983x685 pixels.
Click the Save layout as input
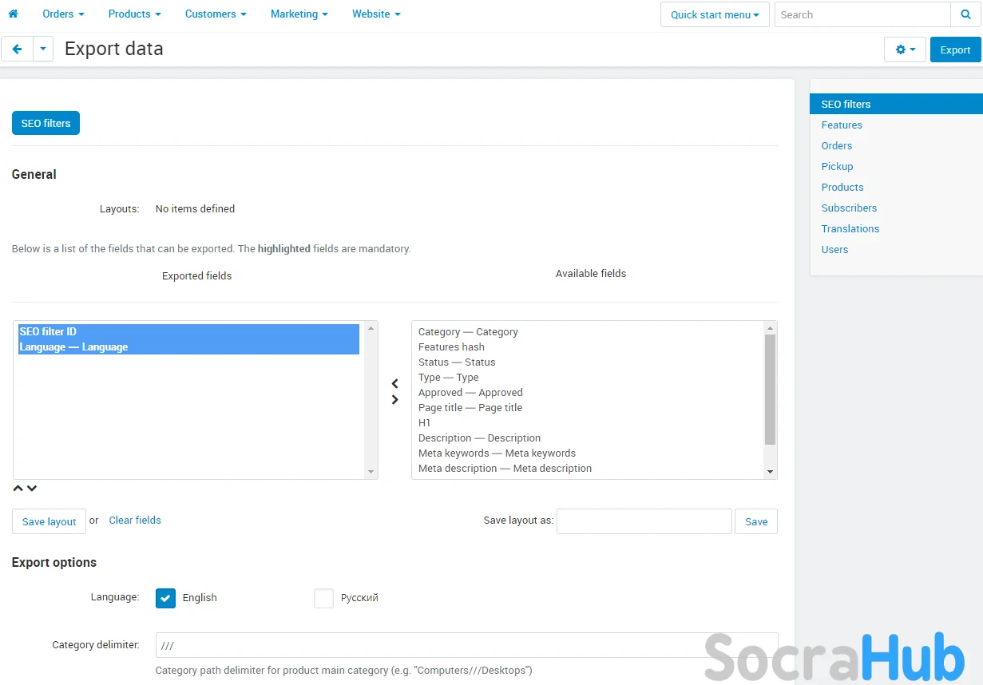[x=644, y=521]
